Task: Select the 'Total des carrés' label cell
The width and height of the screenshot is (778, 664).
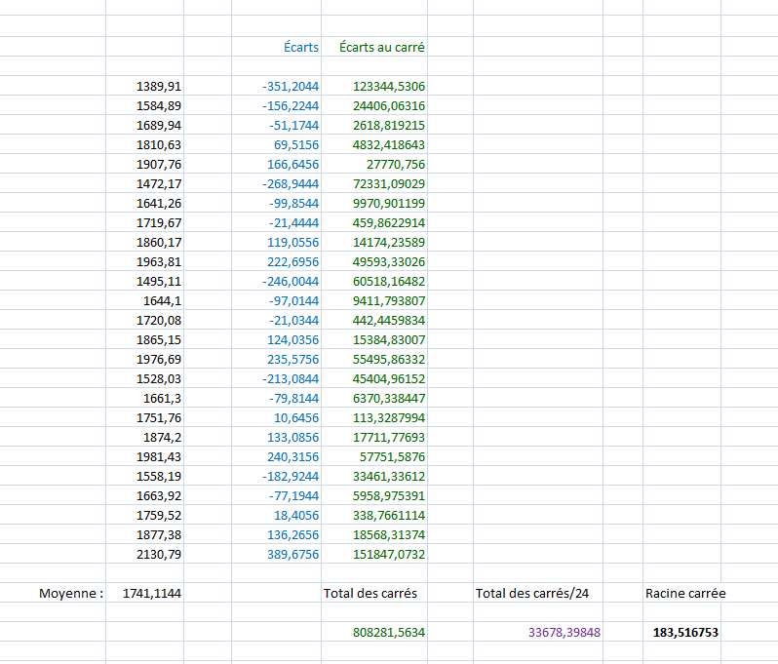Action: coord(370,593)
